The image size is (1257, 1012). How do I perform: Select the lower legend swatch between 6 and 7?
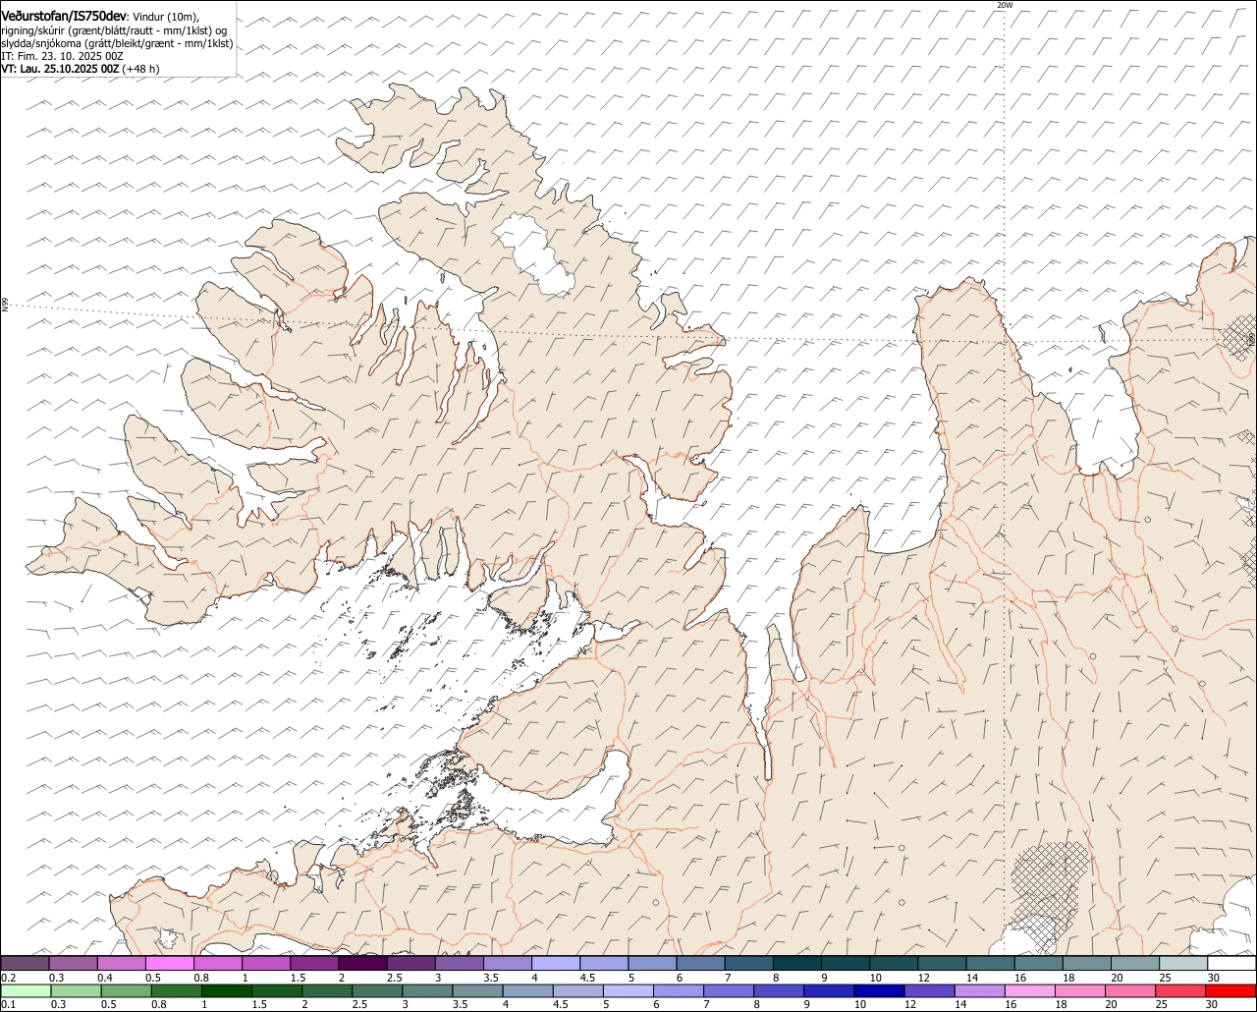(x=679, y=990)
